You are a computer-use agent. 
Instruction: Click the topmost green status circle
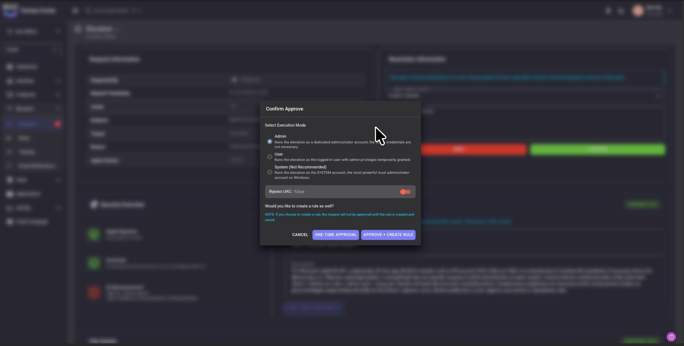click(94, 234)
